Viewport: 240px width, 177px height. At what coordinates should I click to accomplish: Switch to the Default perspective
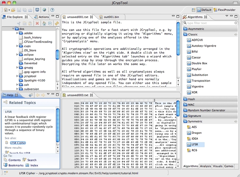click(x=204, y=10)
